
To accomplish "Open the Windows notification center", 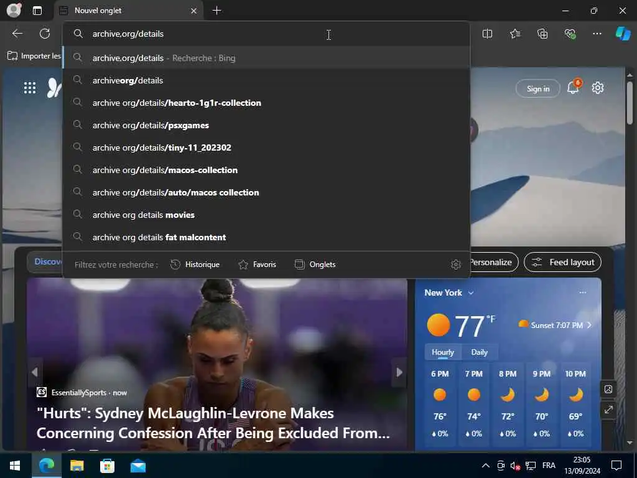I will click(616, 466).
